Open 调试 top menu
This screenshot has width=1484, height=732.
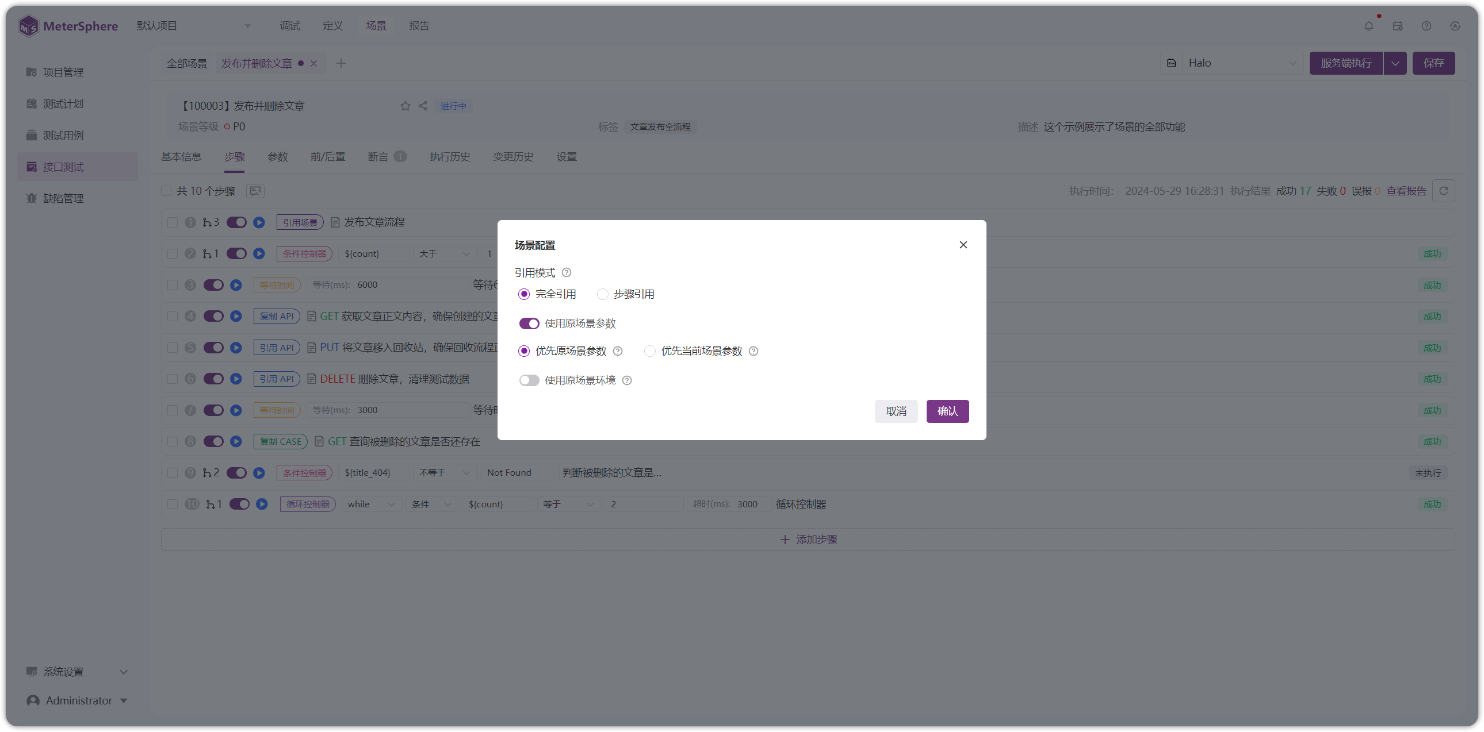[x=290, y=26]
